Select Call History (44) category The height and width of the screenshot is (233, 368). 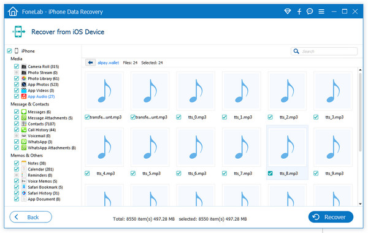click(42, 130)
